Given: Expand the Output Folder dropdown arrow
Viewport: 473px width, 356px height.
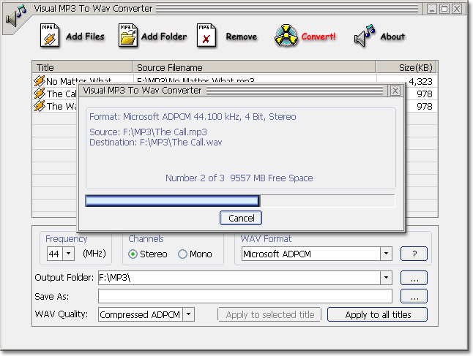Looking at the screenshot, I should 386,277.
